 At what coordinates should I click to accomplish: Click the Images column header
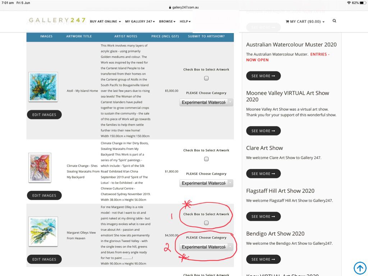click(46, 36)
